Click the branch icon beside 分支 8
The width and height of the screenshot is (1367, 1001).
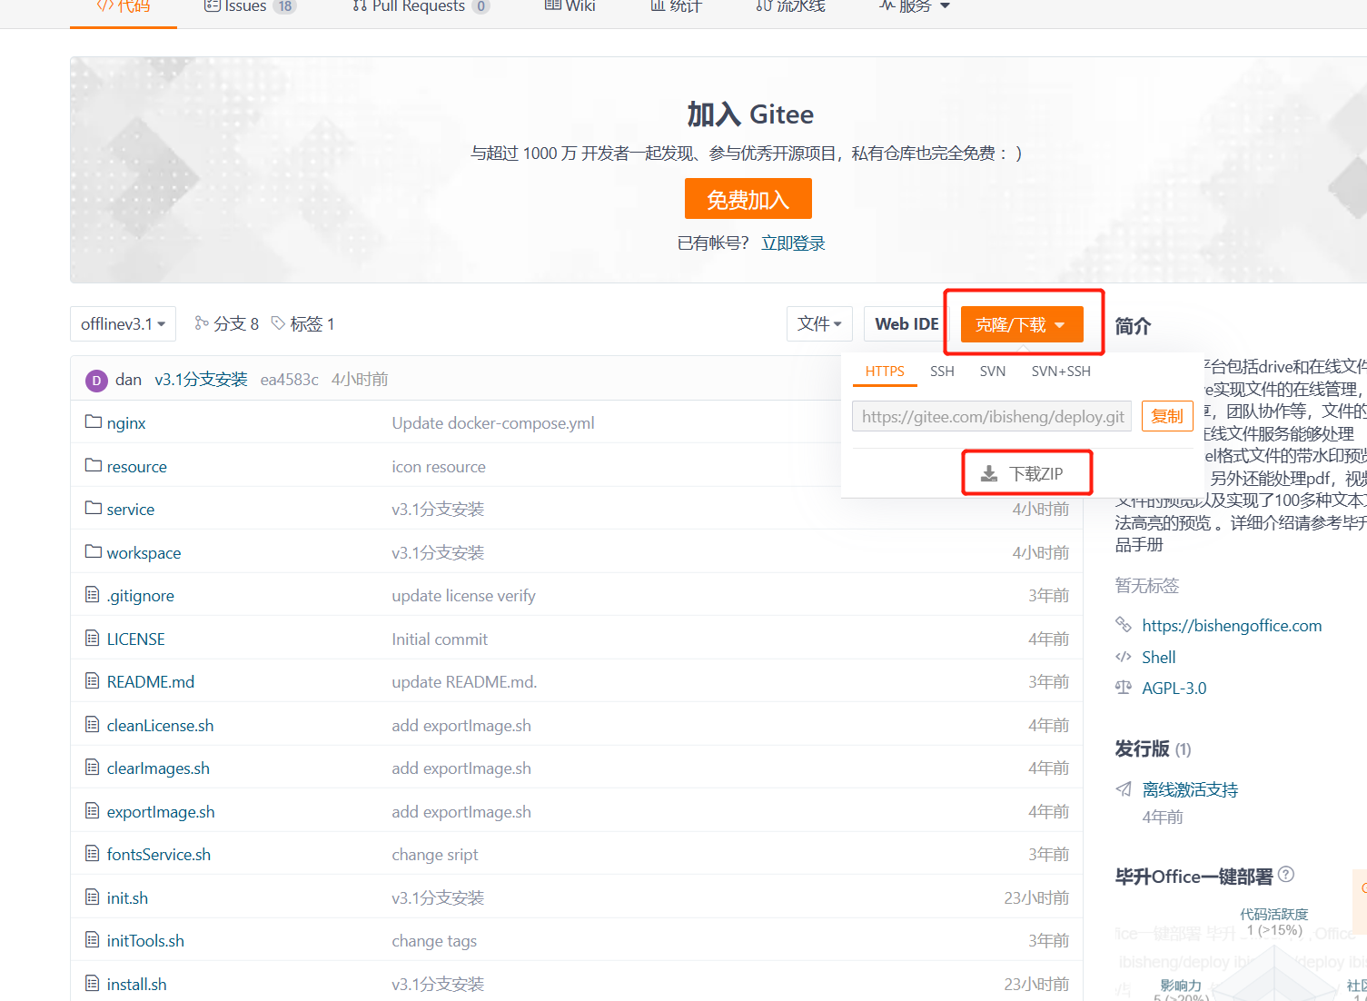(202, 323)
